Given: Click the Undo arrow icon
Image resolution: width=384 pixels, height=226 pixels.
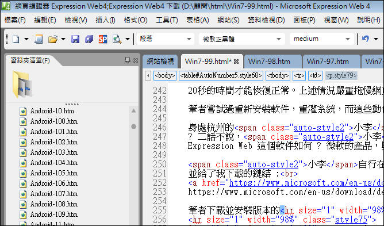Looking at the screenshot, I should 366,39.
